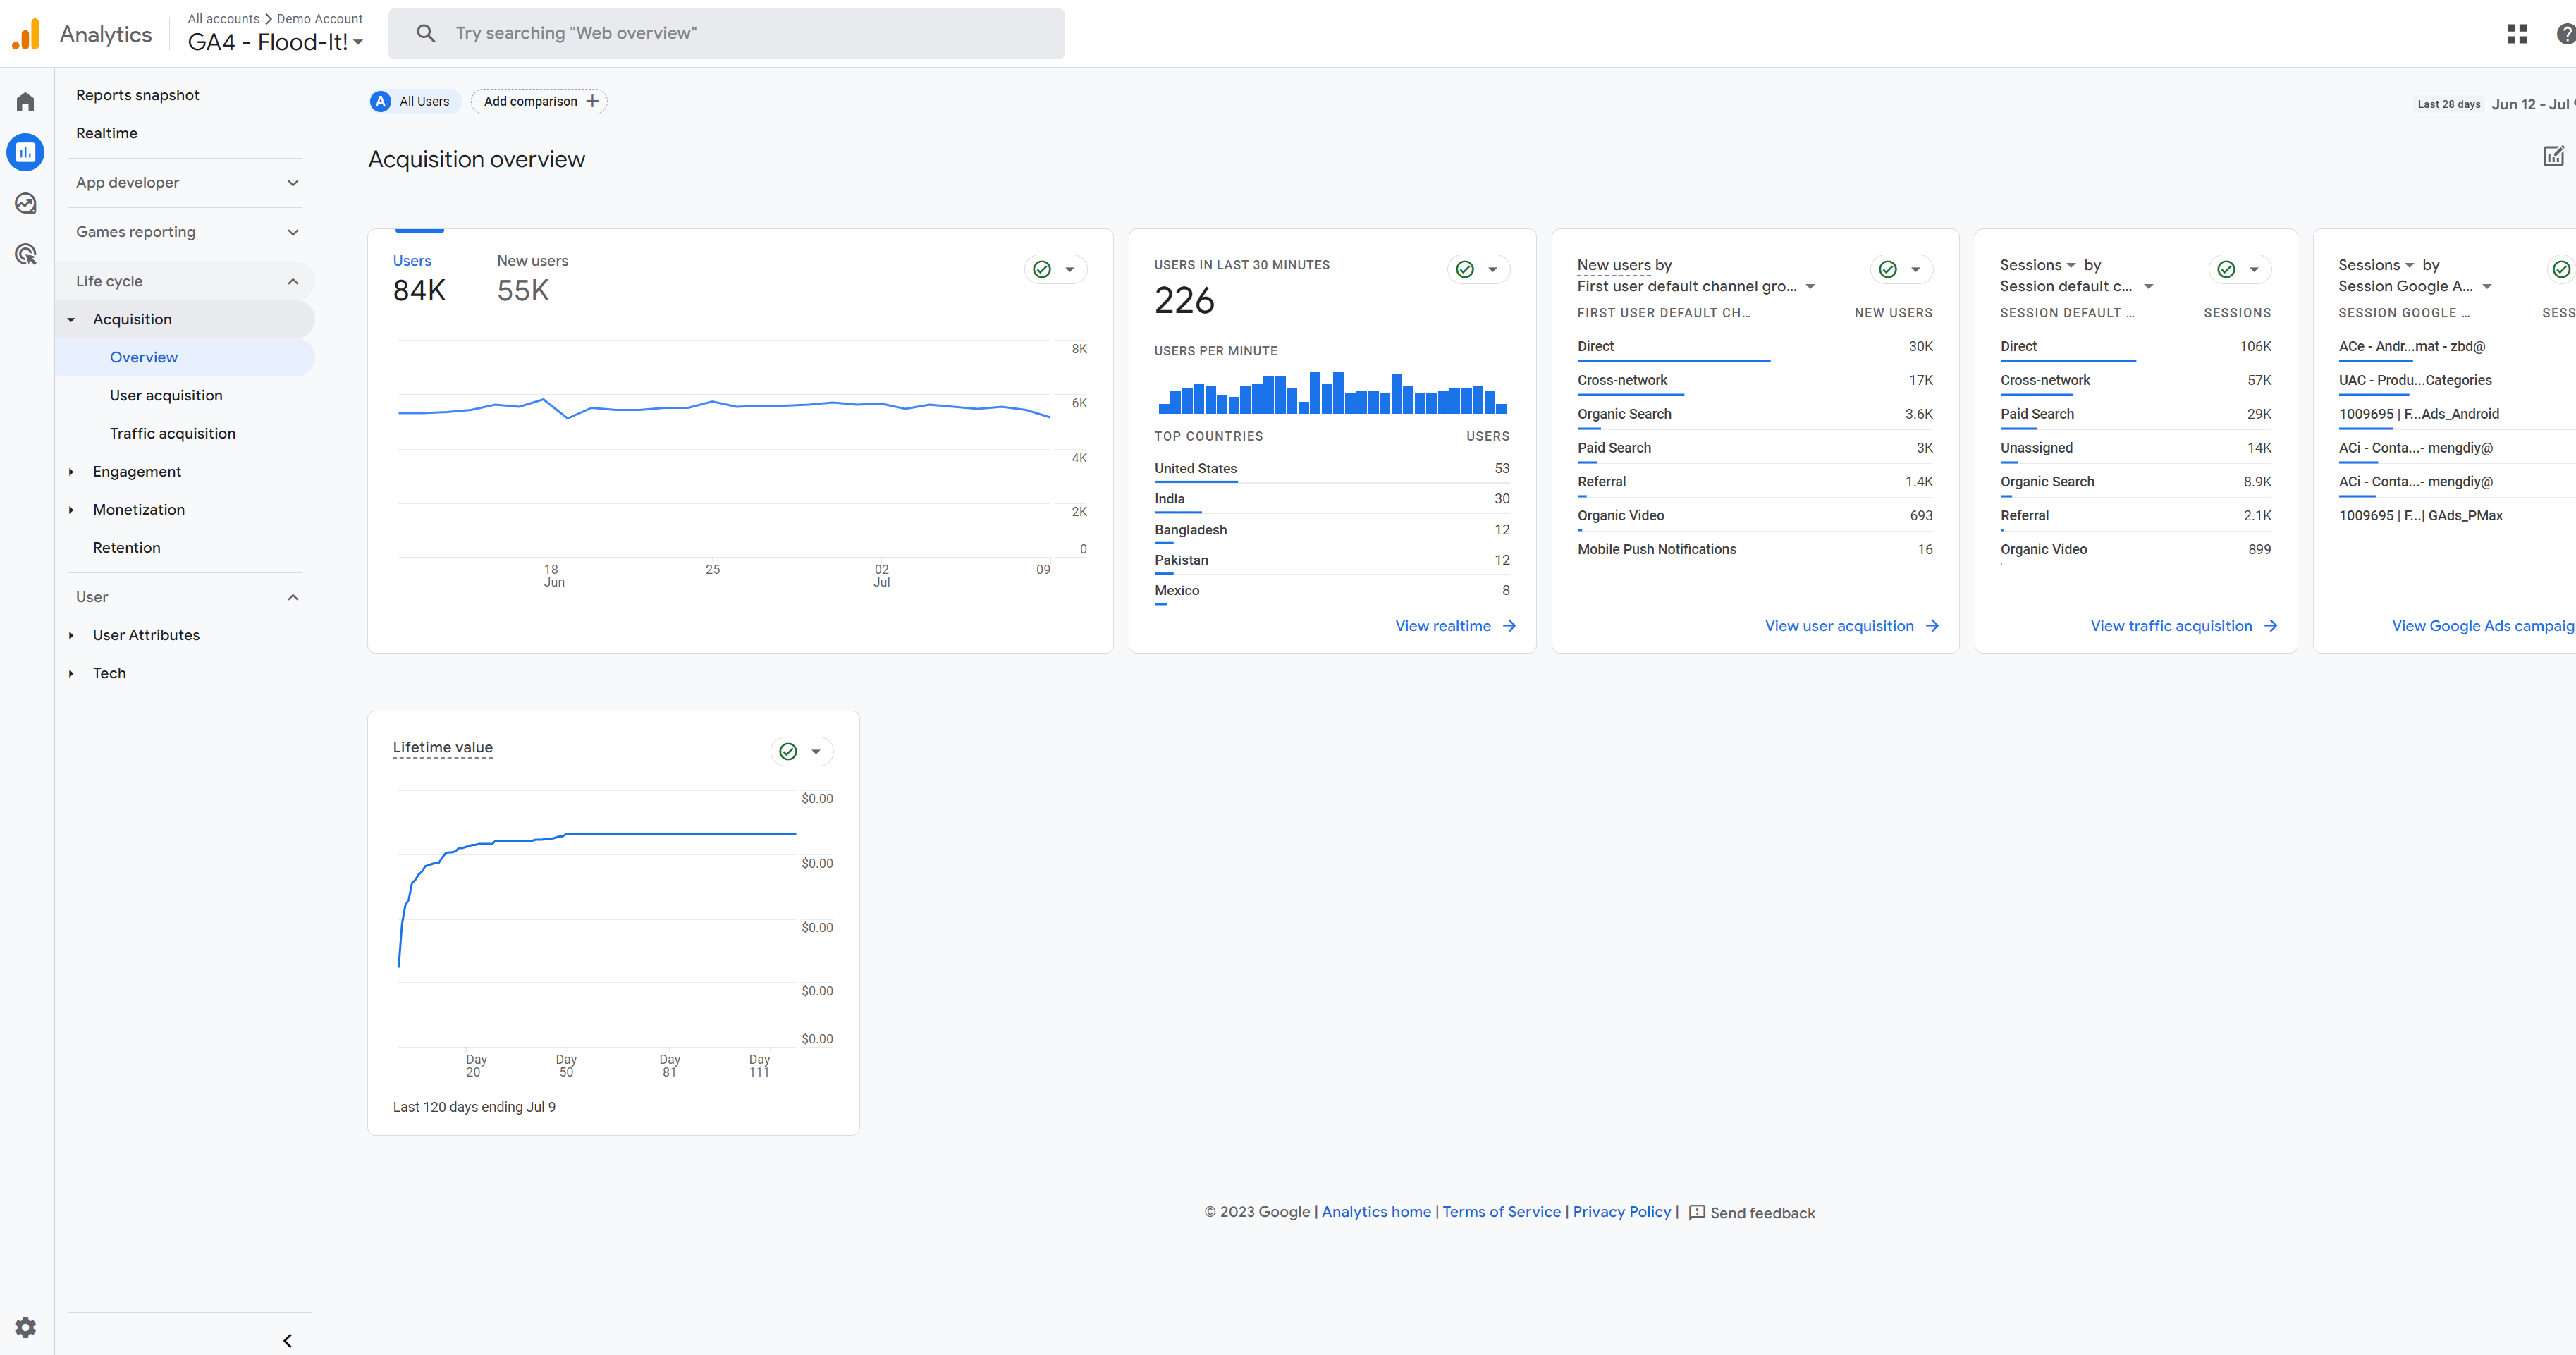
Task: Open Sessions metric dropdown in Session default card
Action: [2038, 265]
